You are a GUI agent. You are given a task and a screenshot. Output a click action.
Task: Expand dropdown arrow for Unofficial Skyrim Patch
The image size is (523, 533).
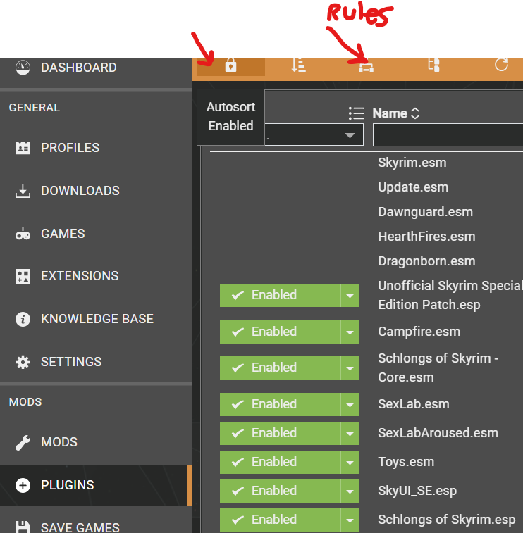pyautogui.click(x=350, y=296)
